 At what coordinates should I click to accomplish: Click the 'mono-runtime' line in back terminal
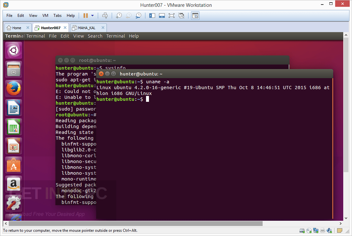coord(79,179)
